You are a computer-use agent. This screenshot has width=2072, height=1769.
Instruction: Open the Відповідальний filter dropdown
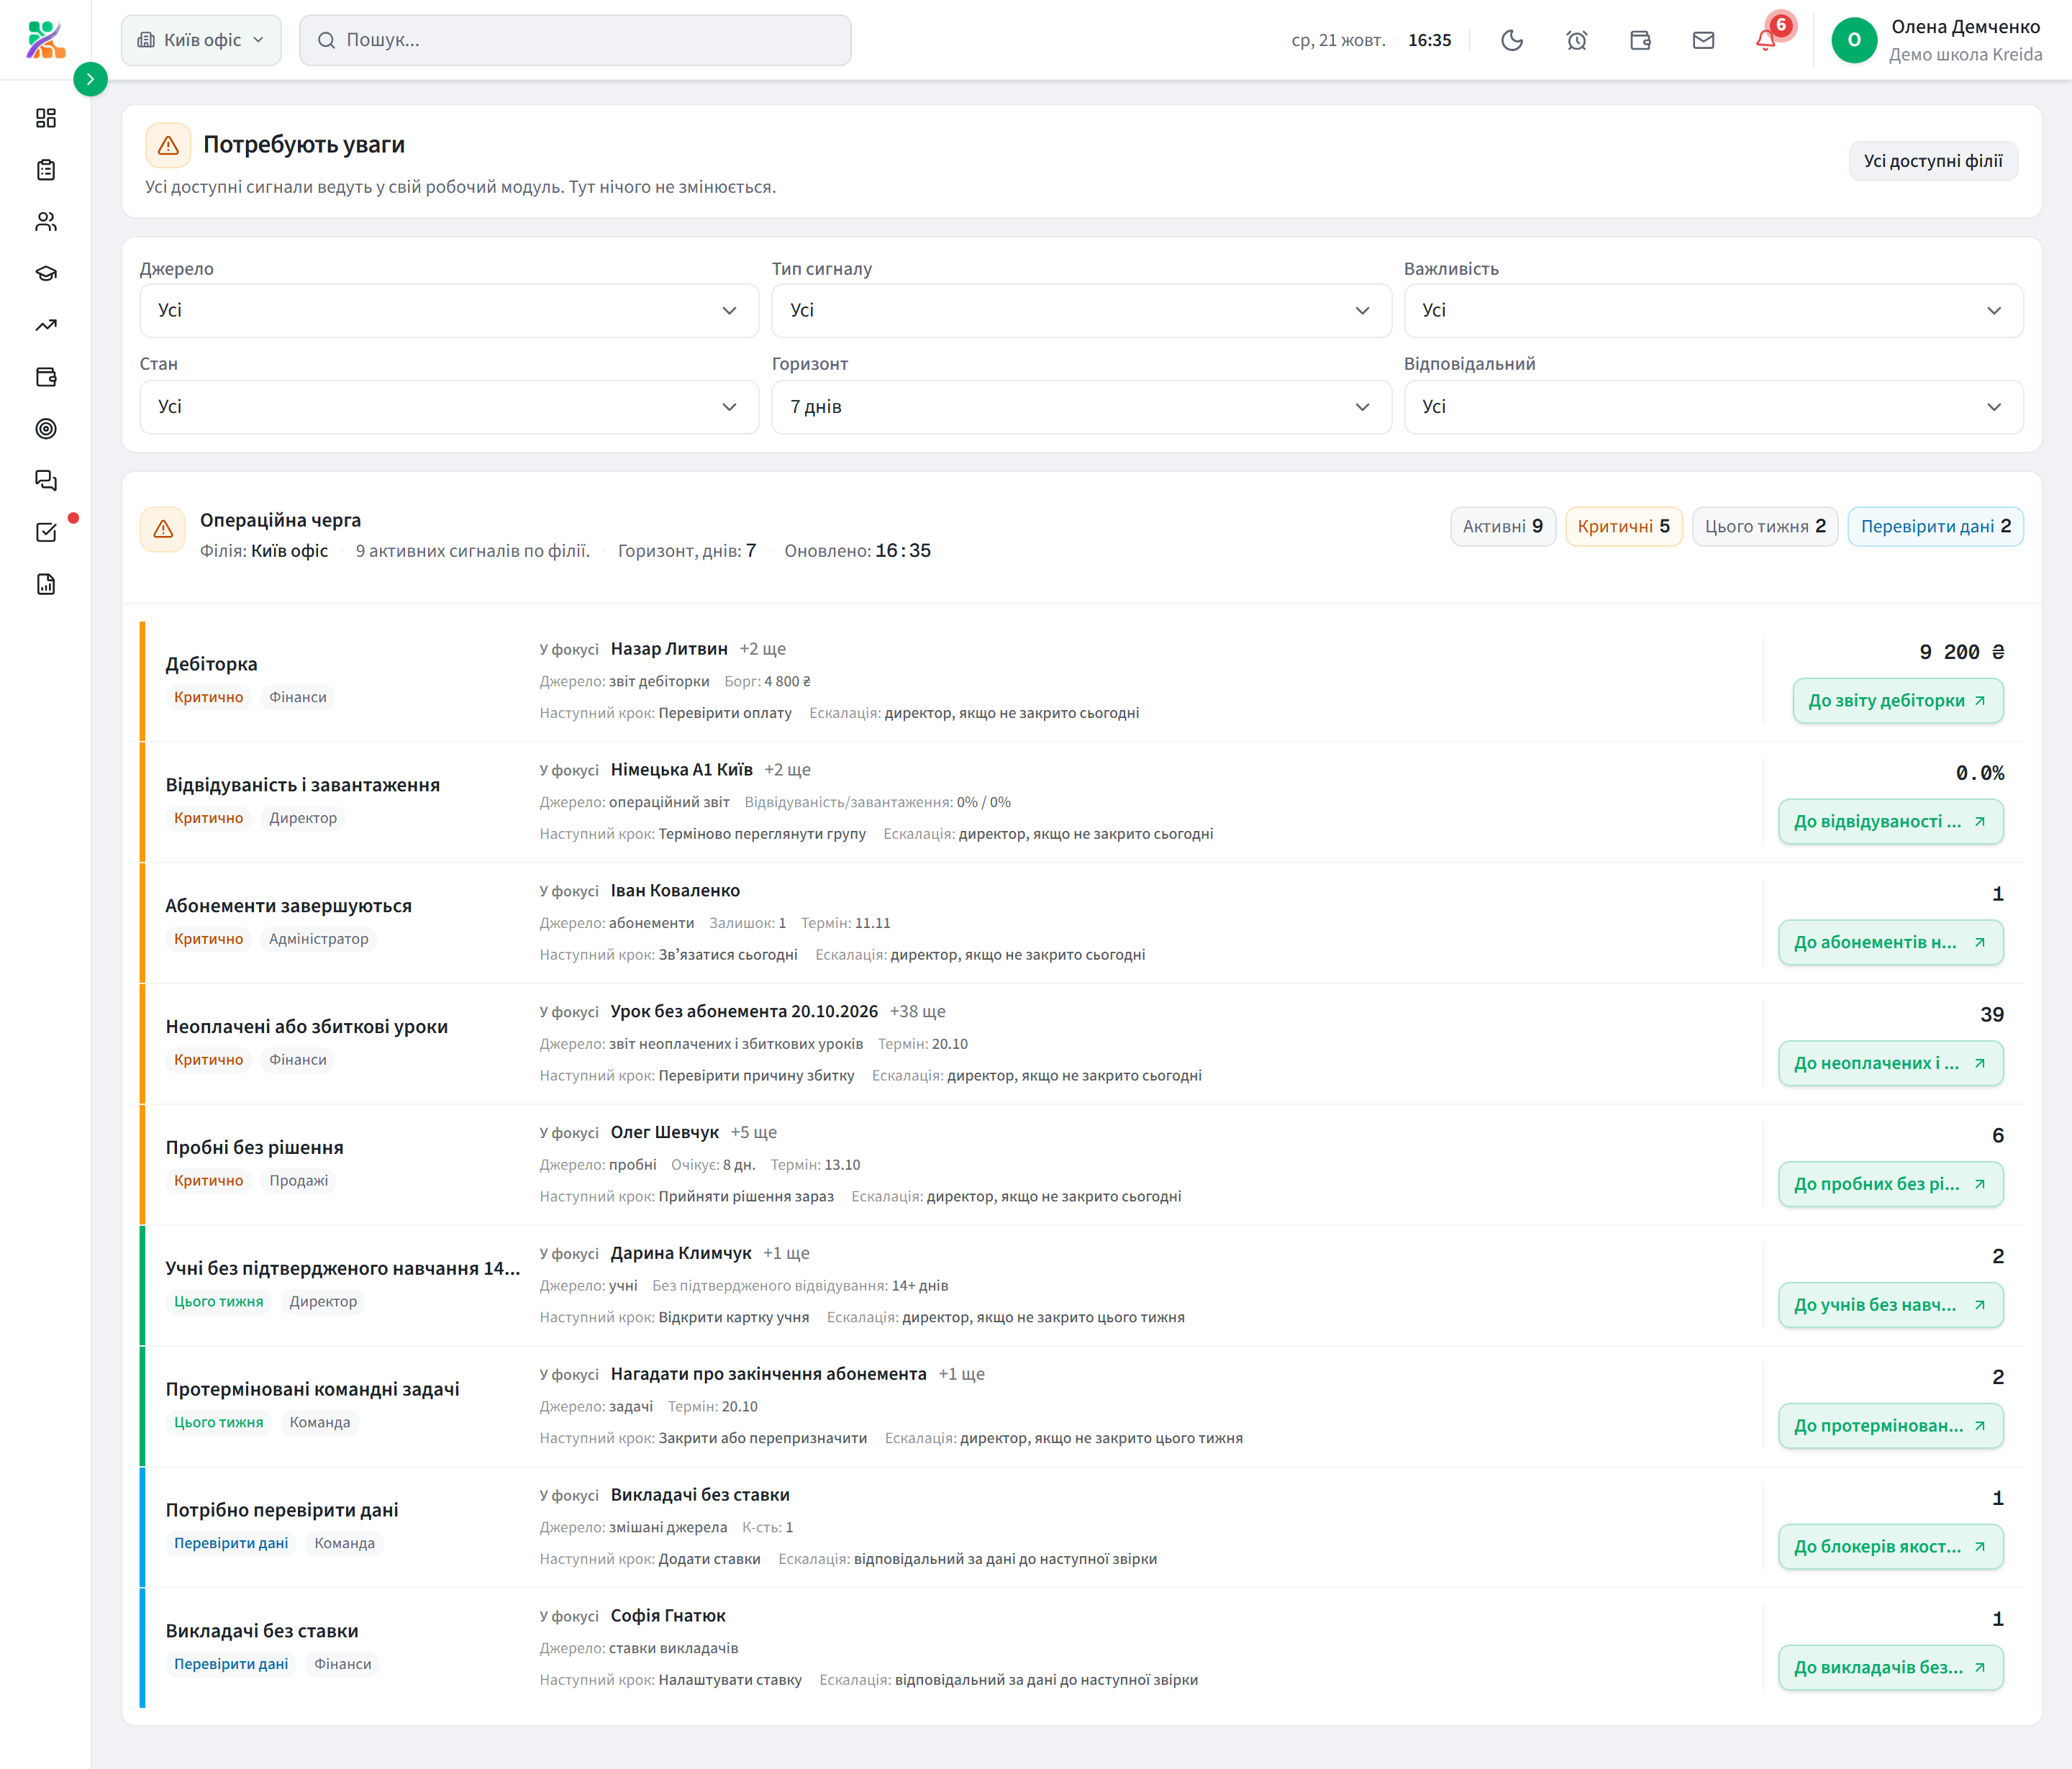(1713, 407)
